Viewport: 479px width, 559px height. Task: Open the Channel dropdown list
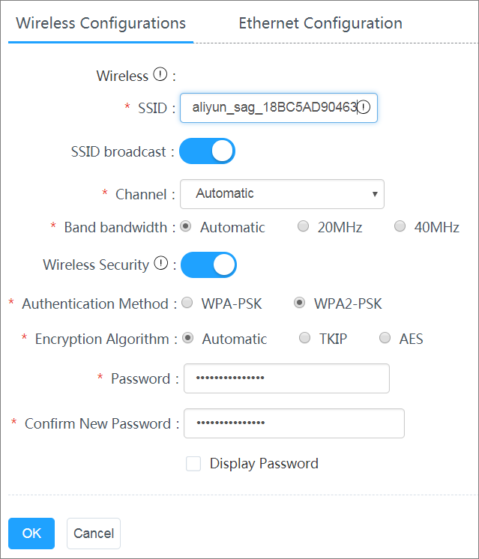282,194
